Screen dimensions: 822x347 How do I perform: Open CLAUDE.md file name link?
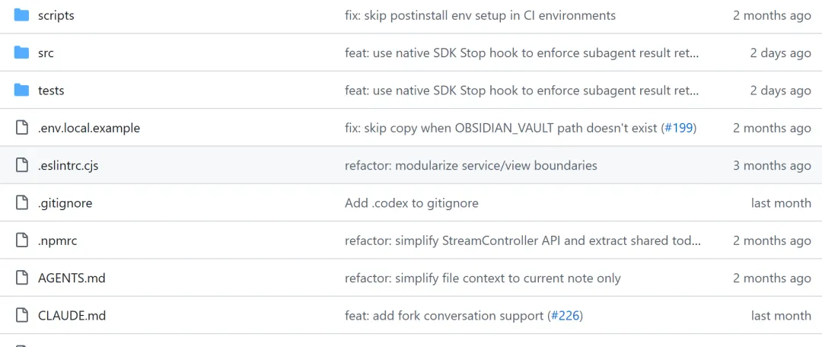pyautogui.click(x=72, y=315)
